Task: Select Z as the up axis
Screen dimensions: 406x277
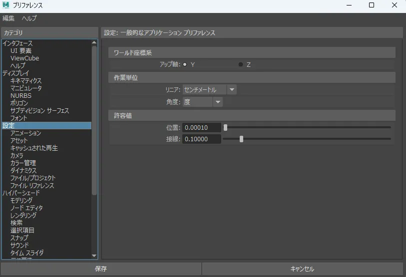Action: [x=241, y=65]
